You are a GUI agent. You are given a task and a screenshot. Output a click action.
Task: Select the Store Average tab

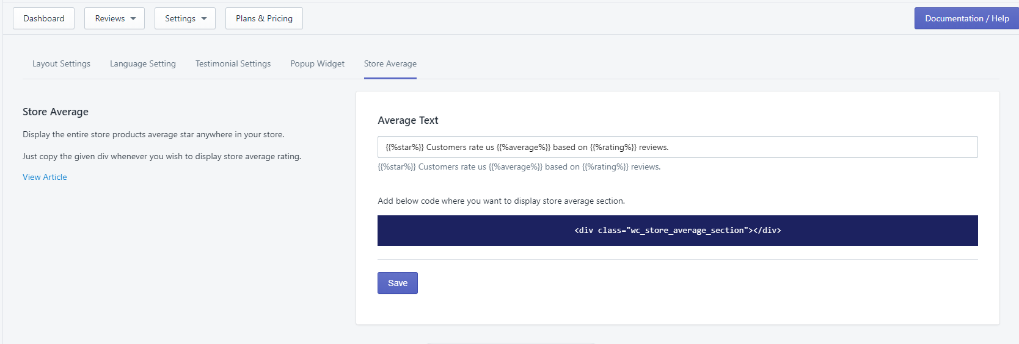tap(390, 63)
